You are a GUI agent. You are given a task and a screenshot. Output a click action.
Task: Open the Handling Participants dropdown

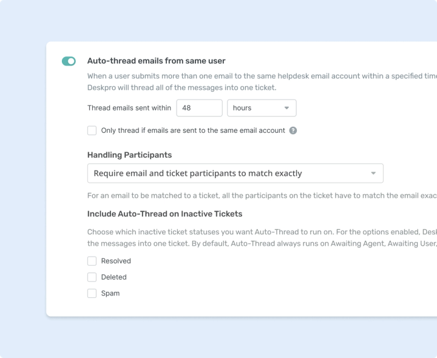[x=235, y=174]
